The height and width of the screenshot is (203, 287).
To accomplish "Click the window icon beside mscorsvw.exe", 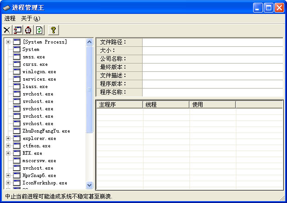I will click(x=17, y=161).
